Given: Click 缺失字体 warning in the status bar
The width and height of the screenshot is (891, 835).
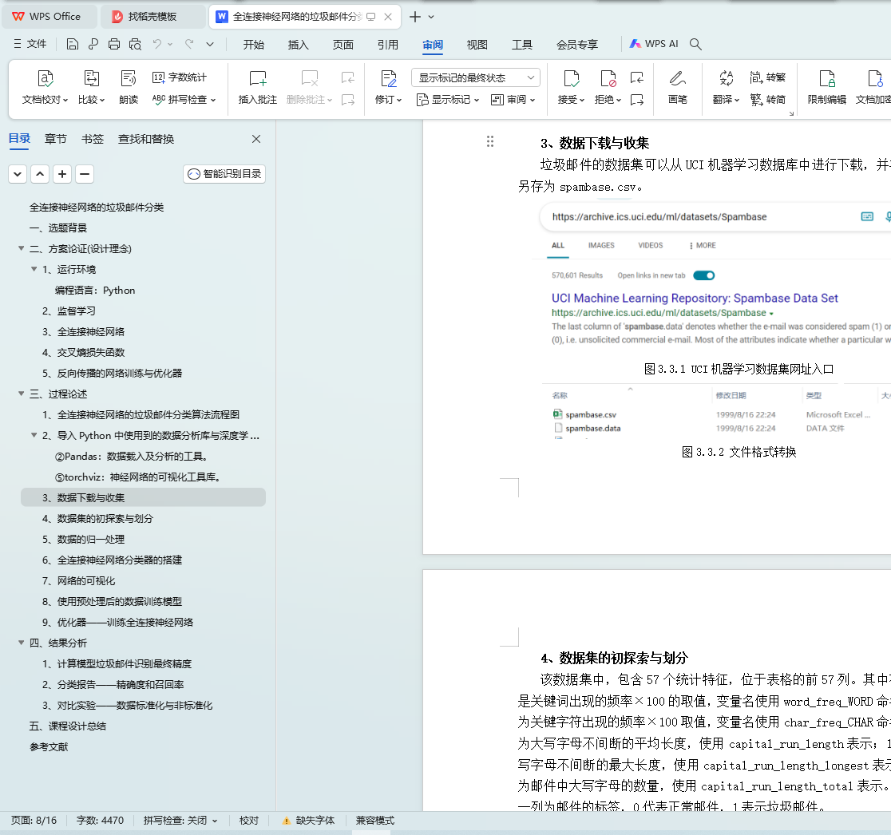Looking at the screenshot, I should (x=308, y=820).
